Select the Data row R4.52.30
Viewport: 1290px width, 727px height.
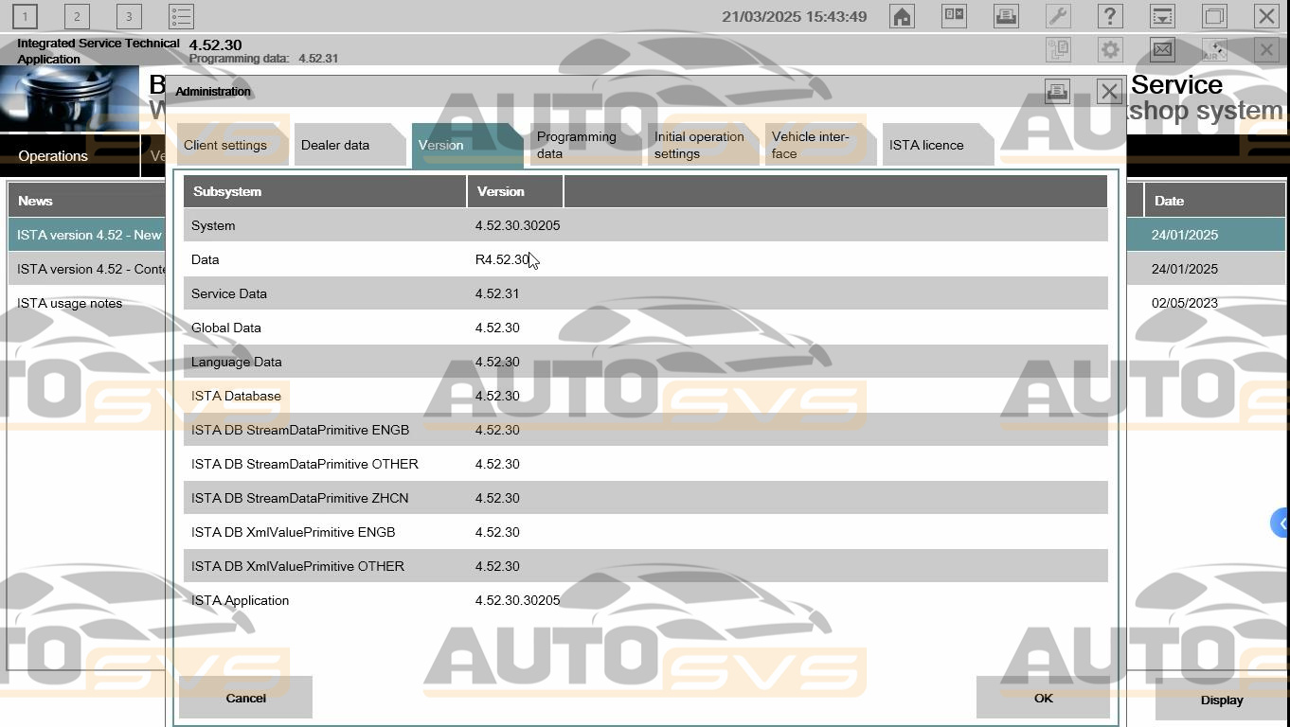[645, 259]
